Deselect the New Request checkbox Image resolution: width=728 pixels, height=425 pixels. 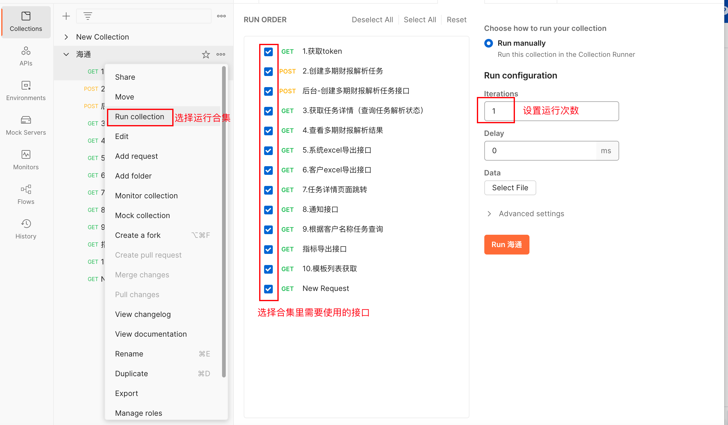pyautogui.click(x=268, y=289)
